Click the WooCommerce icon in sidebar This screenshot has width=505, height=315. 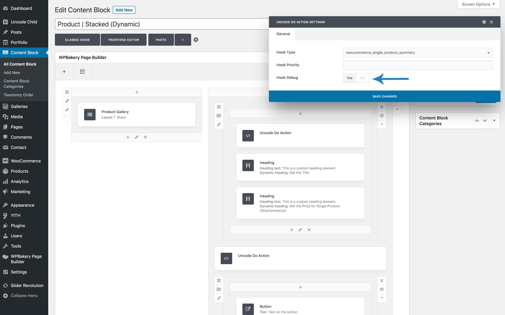5,161
